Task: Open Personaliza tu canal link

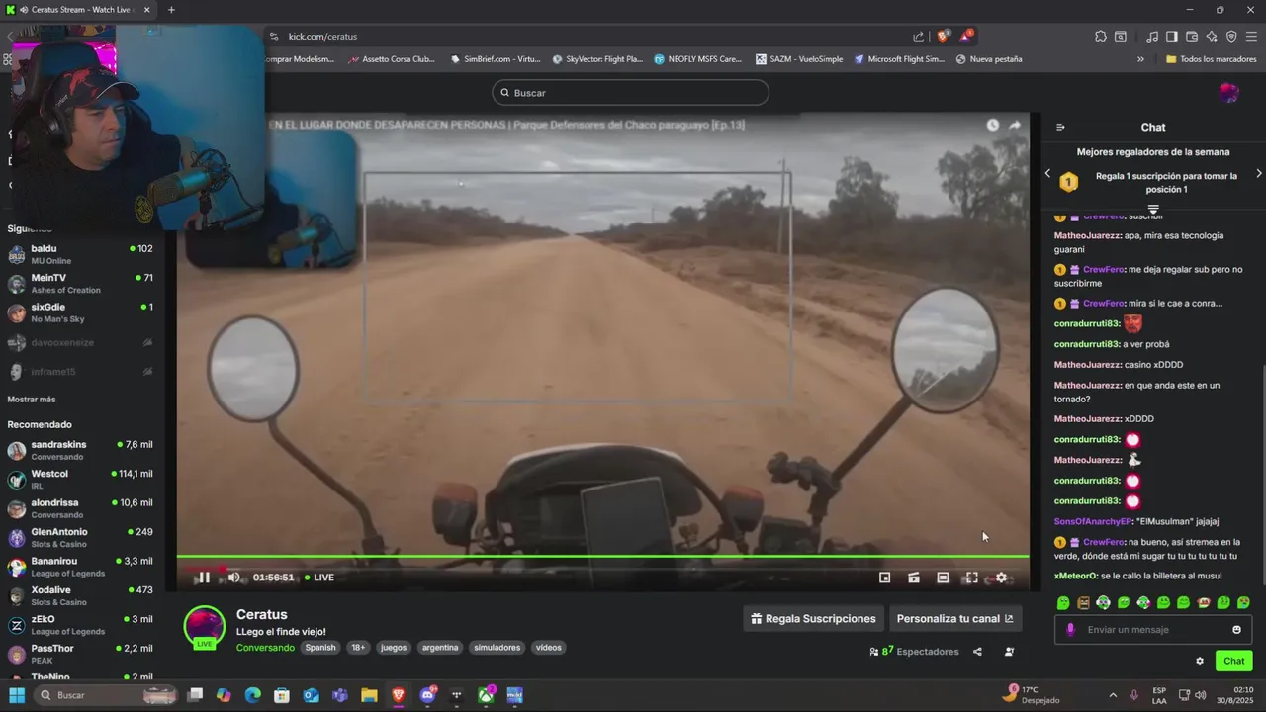Action: click(954, 619)
